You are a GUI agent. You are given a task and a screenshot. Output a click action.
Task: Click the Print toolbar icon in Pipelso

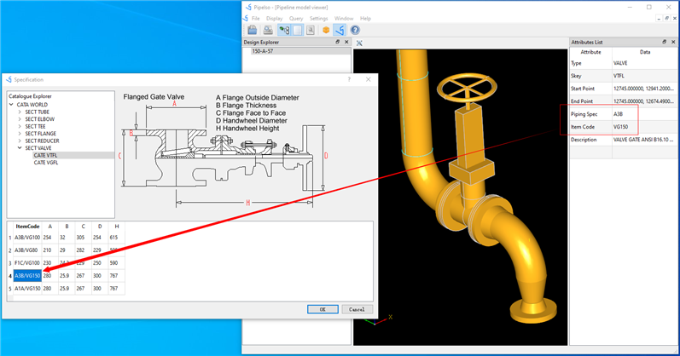[268, 30]
